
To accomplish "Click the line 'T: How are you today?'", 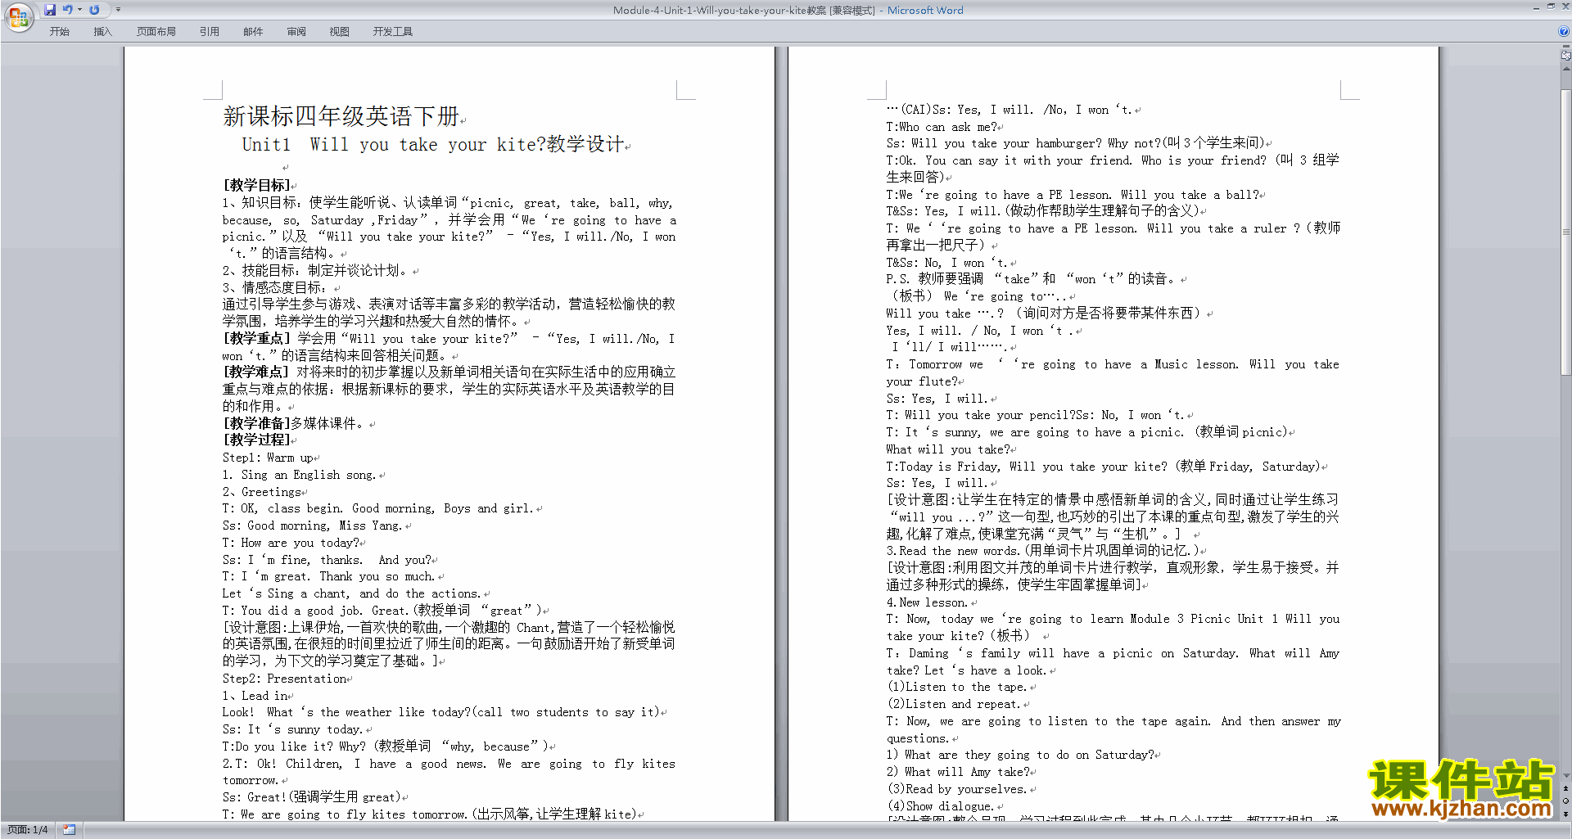I will [291, 543].
